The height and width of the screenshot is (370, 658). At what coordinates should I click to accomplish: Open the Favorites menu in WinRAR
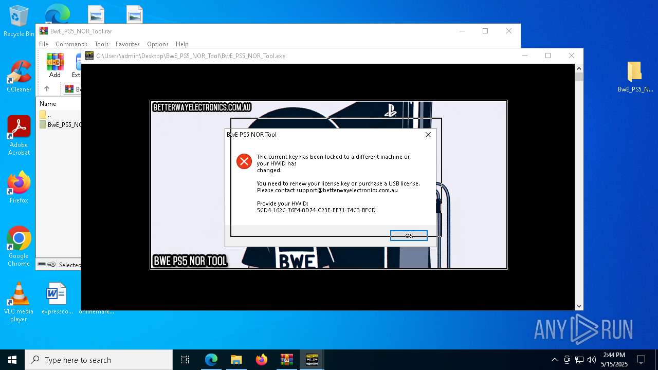point(127,44)
